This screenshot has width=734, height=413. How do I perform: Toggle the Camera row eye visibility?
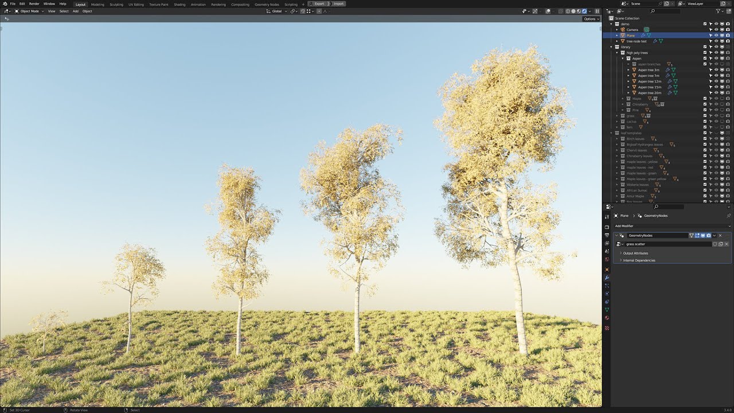[716, 30]
